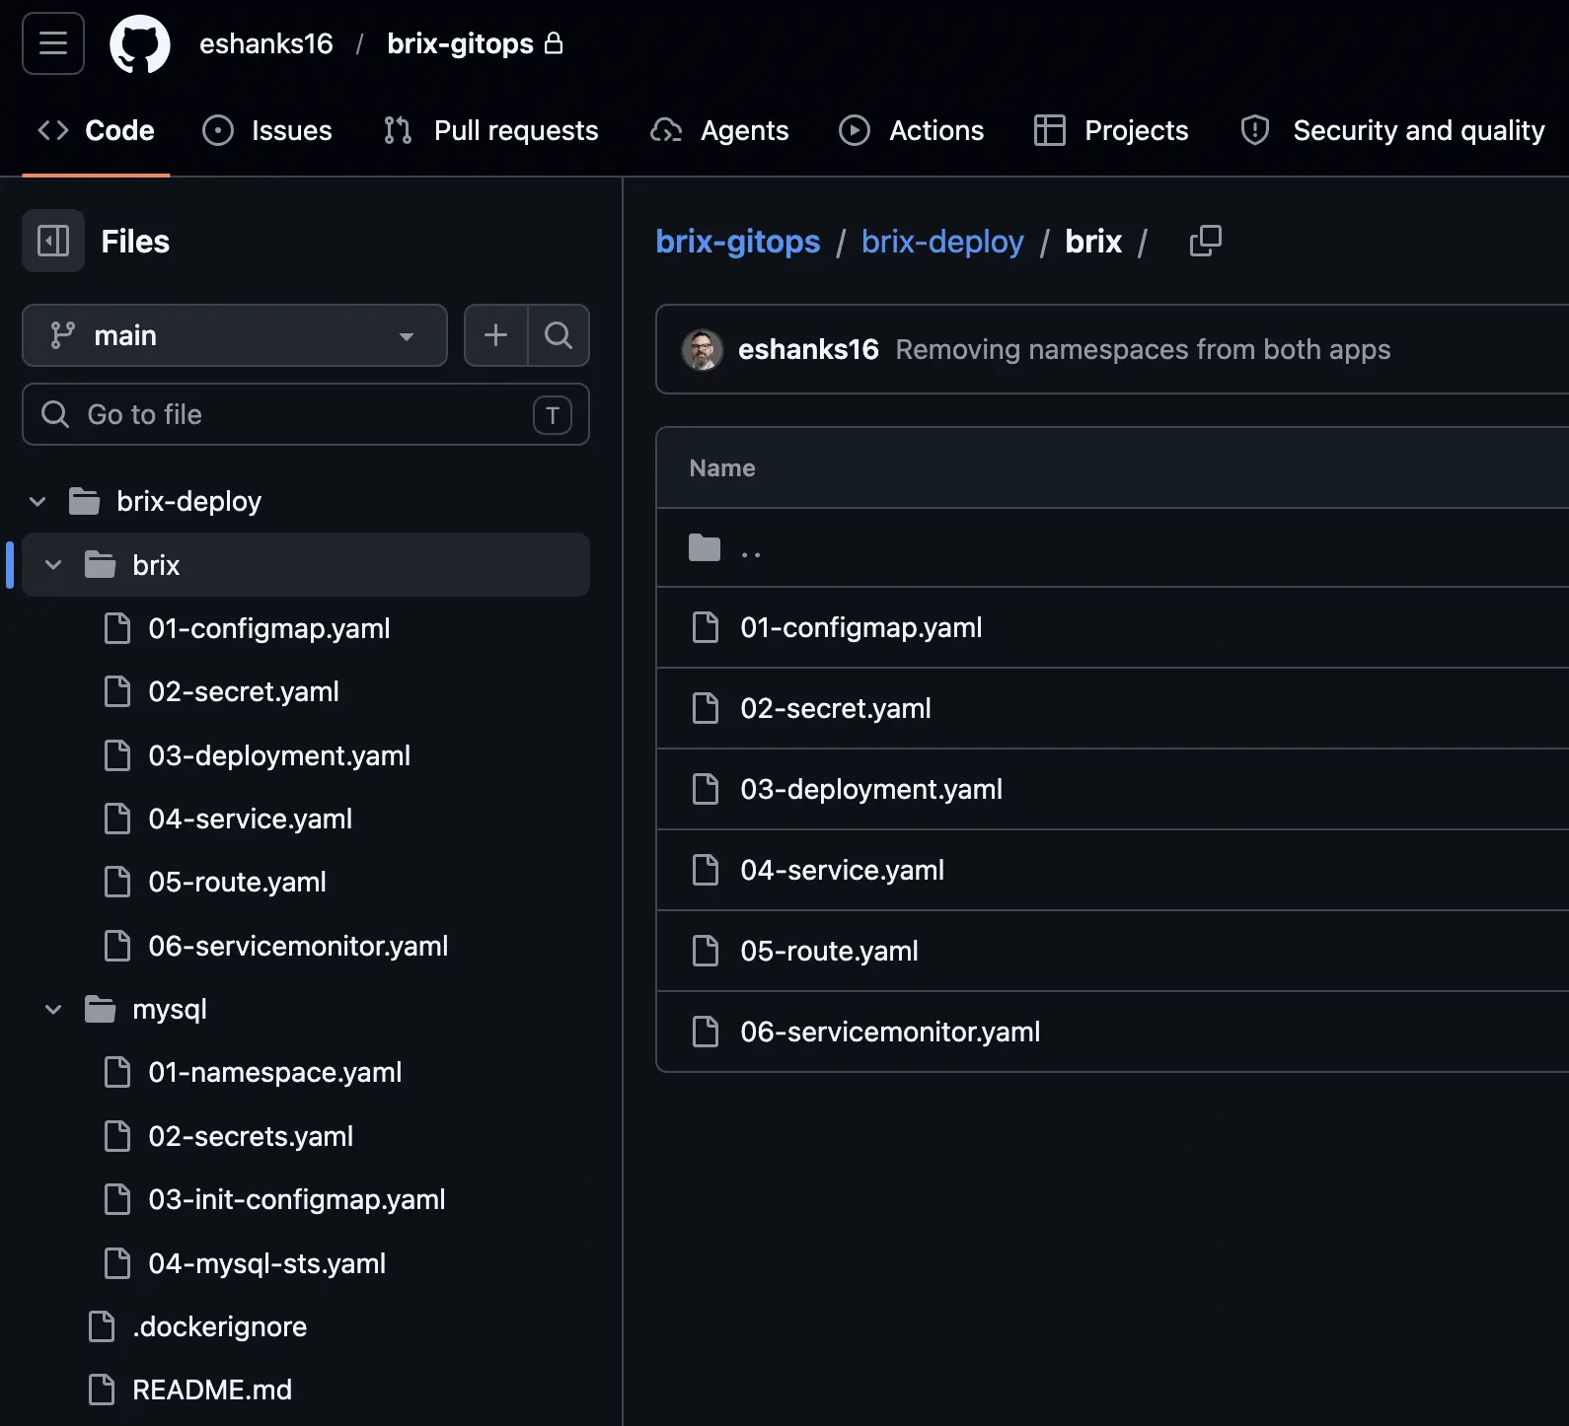The image size is (1569, 1426).
Task: Collapse the mysql folder chevron
Action: click(x=53, y=1009)
